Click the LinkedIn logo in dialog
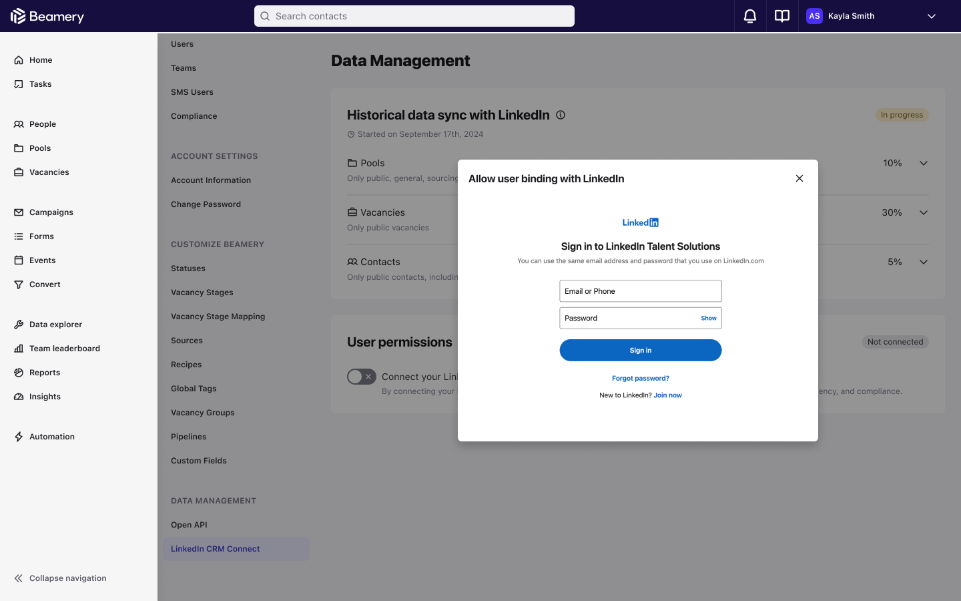This screenshot has width=961, height=601. tap(641, 222)
